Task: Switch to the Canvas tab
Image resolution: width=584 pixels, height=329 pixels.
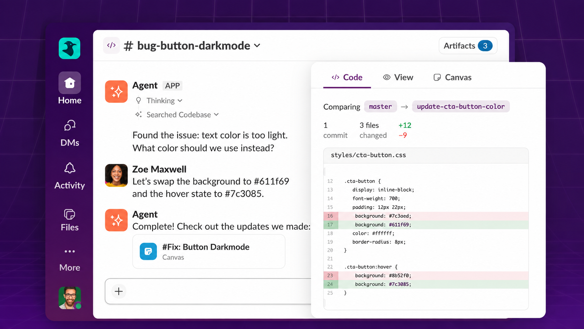Action: pyautogui.click(x=452, y=77)
